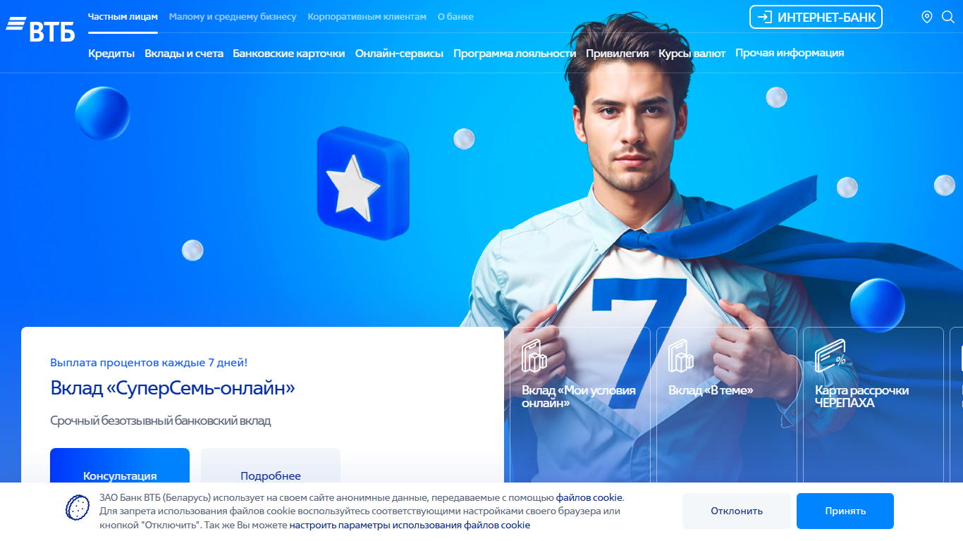Expand the Кредиты menu
963x541 pixels.
pyautogui.click(x=111, y=53)
